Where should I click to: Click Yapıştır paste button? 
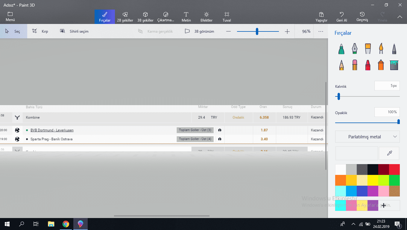[x=321, y=17]
